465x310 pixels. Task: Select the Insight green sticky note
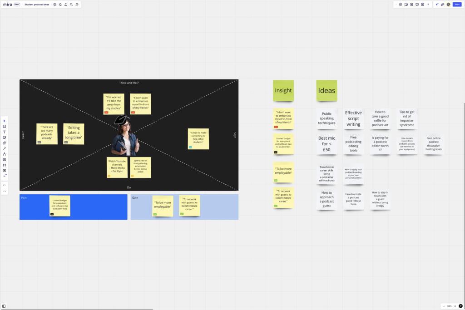(283, 90)
